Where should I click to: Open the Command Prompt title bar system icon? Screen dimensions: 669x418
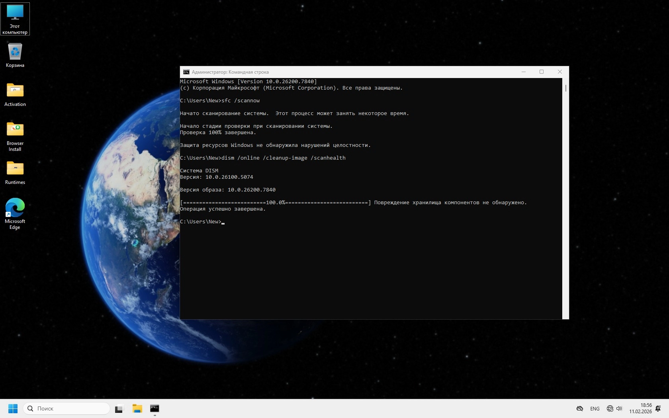pyautogui.click(x=186, y=72)
